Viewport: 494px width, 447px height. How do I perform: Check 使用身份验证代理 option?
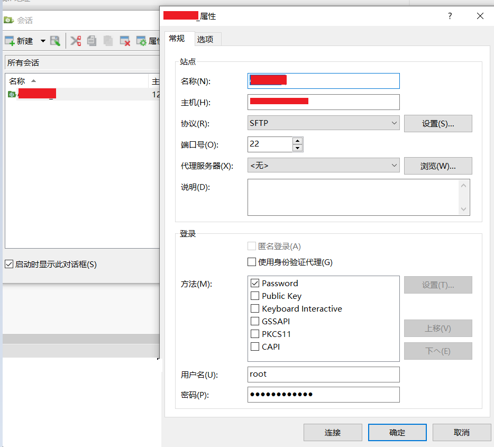coord(252,261)
